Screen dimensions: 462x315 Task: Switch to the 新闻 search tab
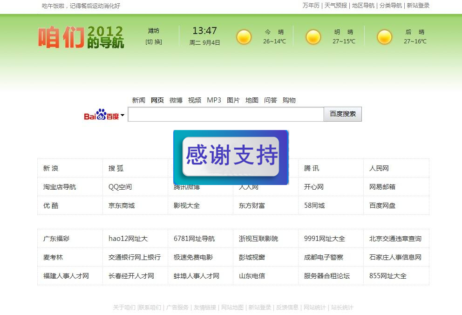138,100
